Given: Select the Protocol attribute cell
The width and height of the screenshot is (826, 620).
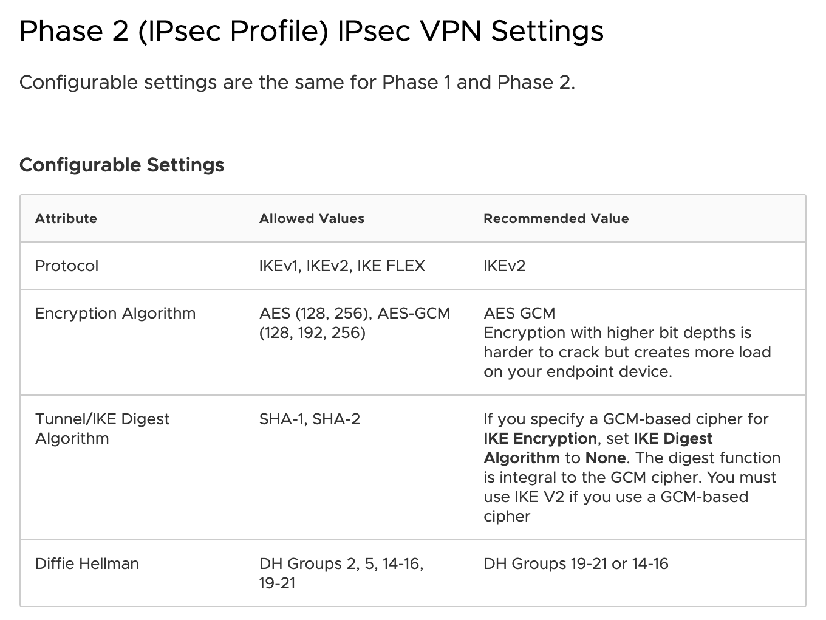Looking at the screenshot, I should (x=67, y=266).
